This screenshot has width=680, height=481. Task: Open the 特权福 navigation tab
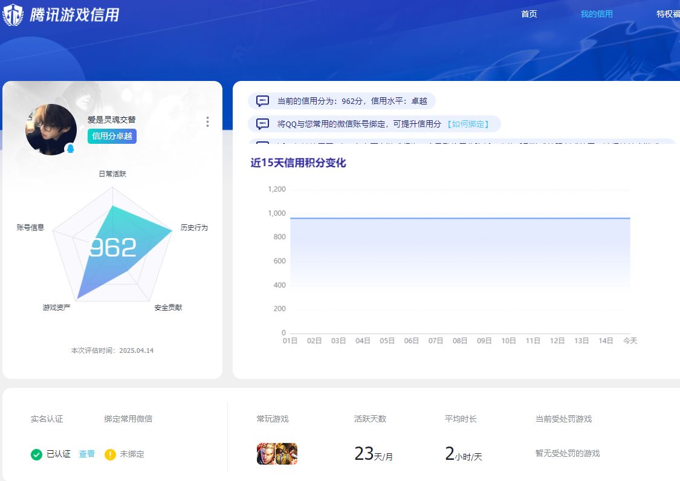coord(668,14)
